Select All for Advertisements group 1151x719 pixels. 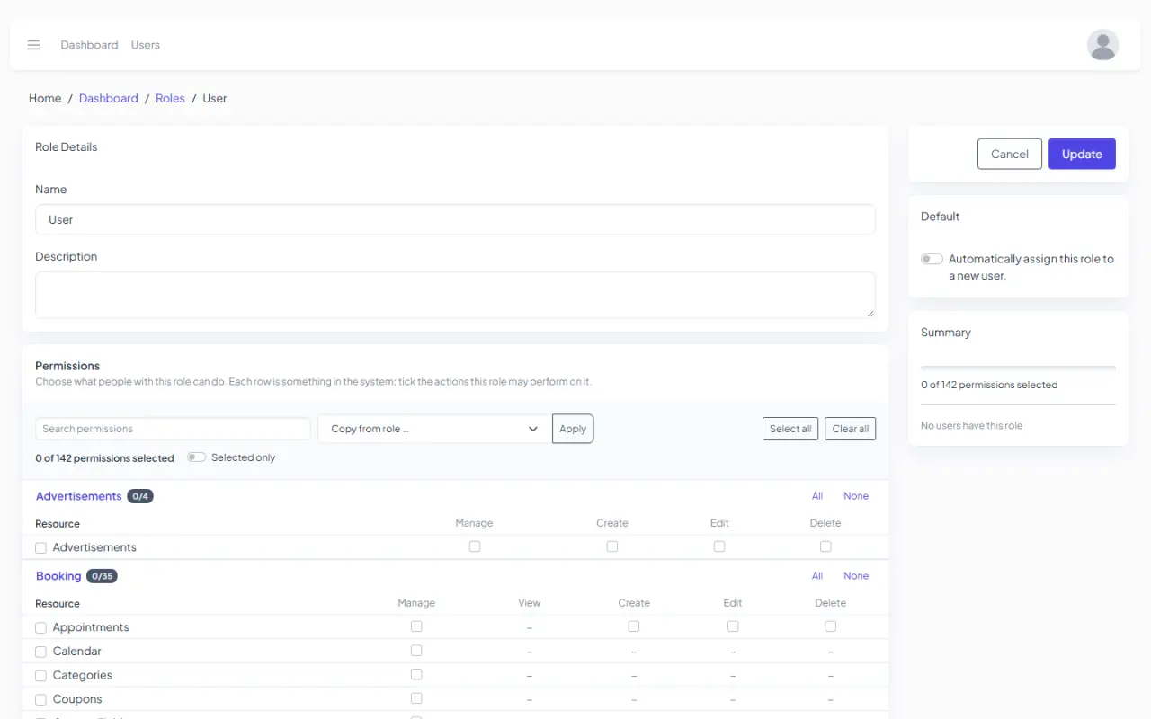pos(817,496)
